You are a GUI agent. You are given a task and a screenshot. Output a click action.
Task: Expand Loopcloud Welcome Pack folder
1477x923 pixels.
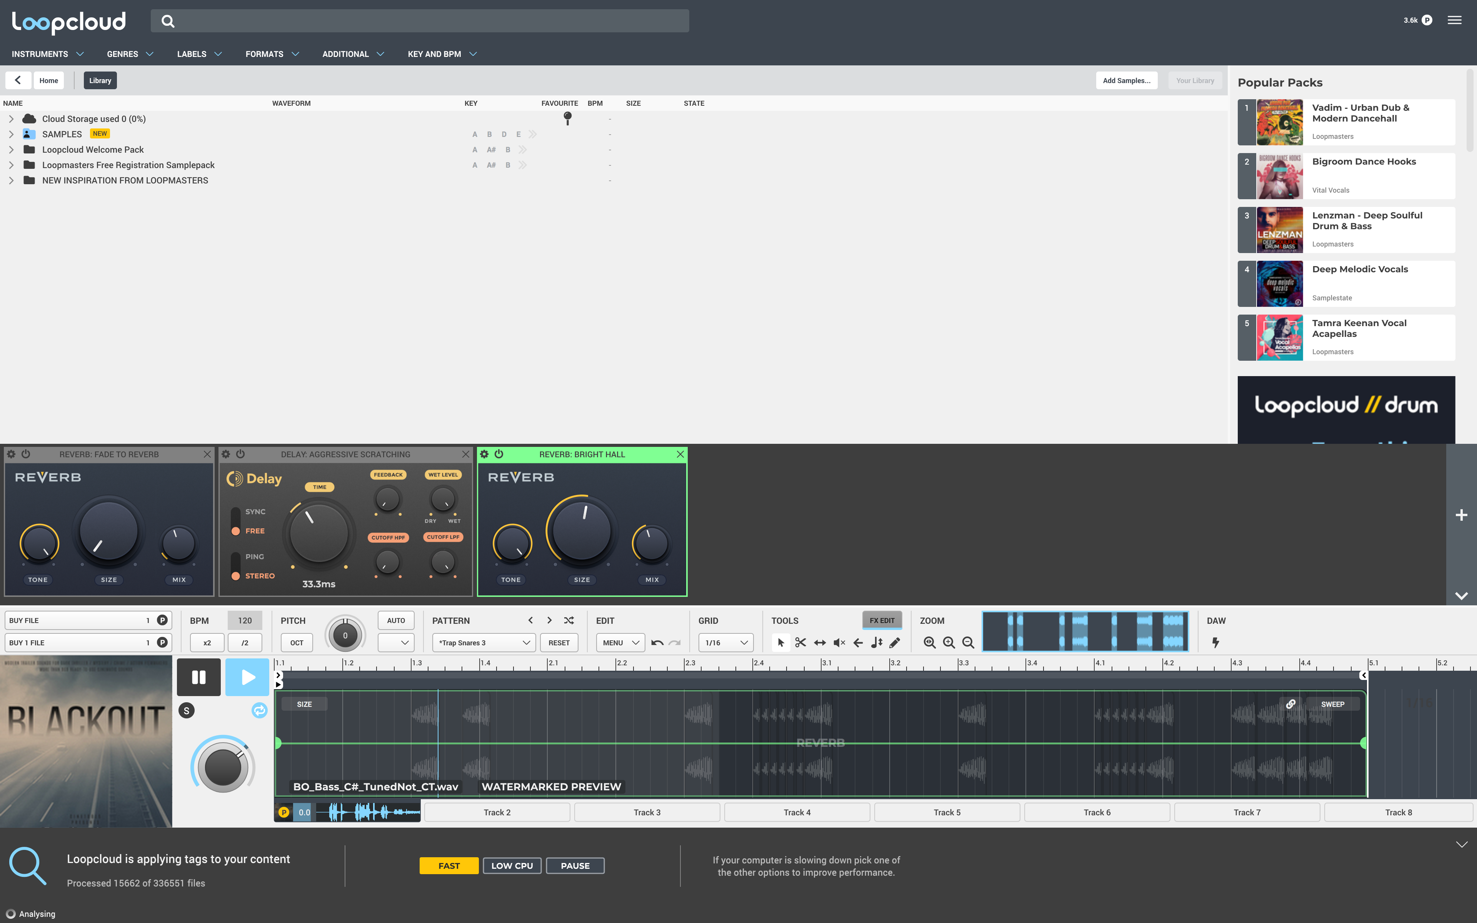[x=11, y=150]
